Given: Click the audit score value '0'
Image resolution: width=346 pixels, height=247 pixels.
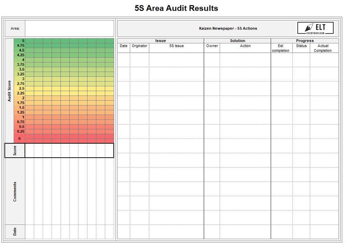Looking at the screenshot, I should click(20, 139).
